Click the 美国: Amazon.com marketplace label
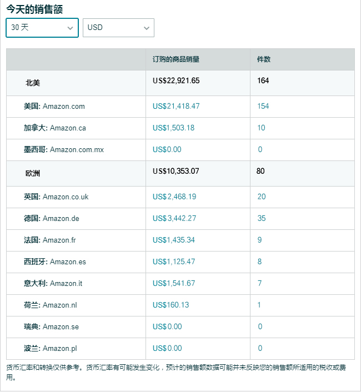Viewport: 361px width, 392px height. coord(54,106)
